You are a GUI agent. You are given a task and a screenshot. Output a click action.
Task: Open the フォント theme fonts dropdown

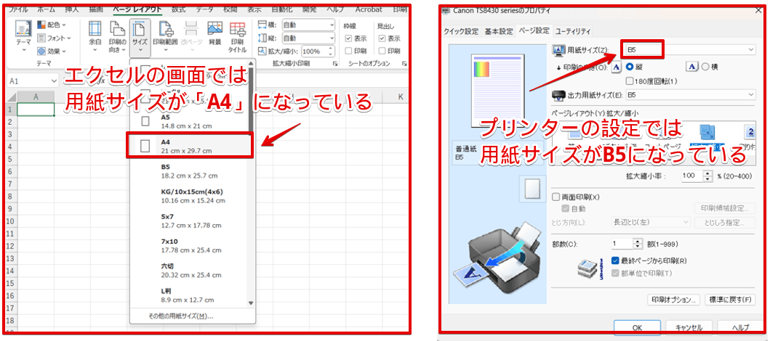click(54, 38)
